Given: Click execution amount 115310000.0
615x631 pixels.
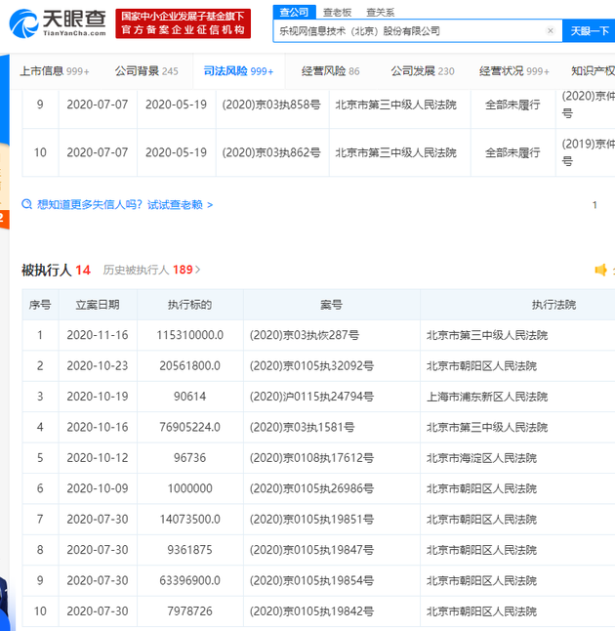Looking at the screenshot, I should (189, 335).
